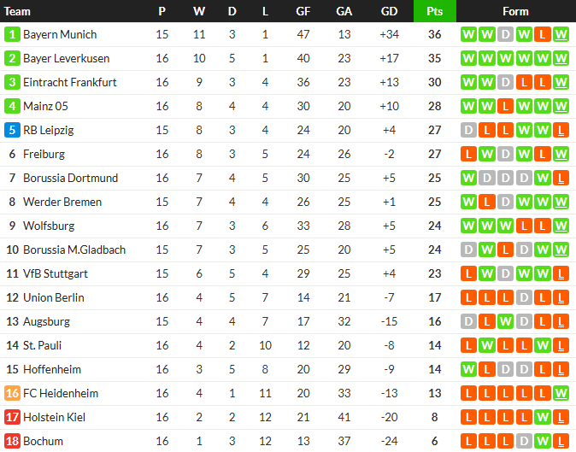Sort table by Pts column header
The width and height of the screenshot is (576, 452).
[x=434, y=11]
